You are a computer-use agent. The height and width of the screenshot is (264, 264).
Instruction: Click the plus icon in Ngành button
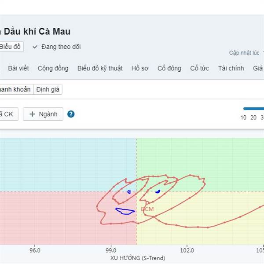[x=32, y=114]
